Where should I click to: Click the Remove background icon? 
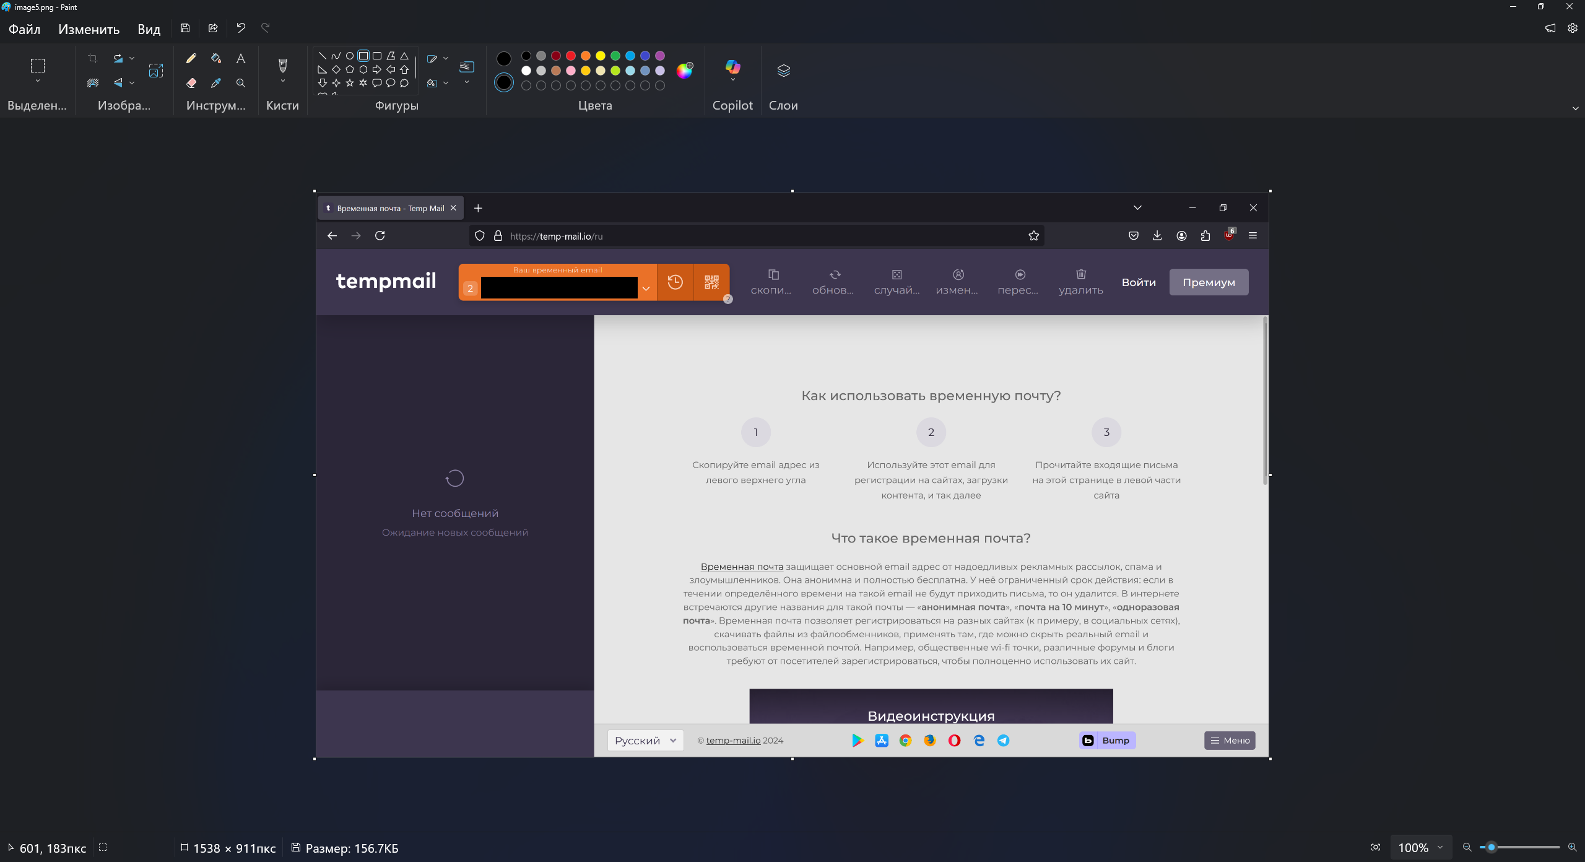(93, 83)
